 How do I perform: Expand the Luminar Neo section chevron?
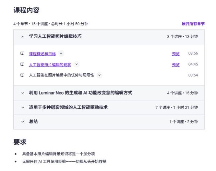coord(22,93)
